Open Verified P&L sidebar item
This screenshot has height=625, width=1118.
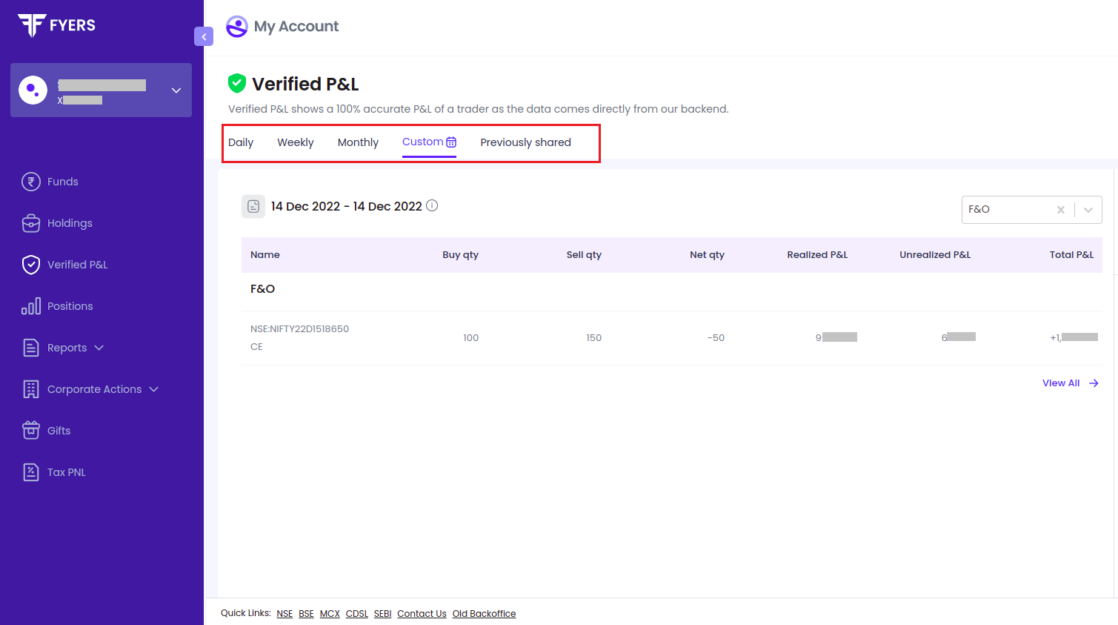point(78,265)
